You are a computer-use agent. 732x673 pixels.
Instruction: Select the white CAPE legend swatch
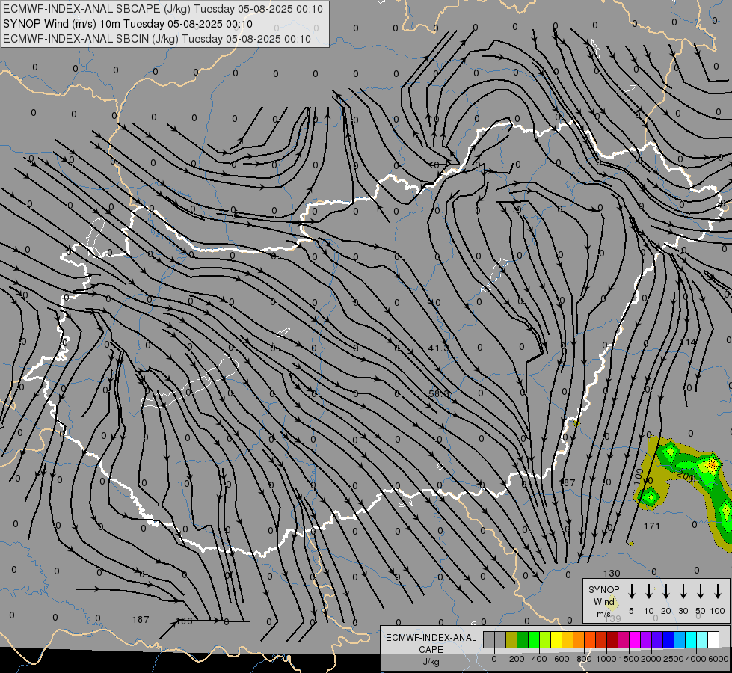click(713, 639)
